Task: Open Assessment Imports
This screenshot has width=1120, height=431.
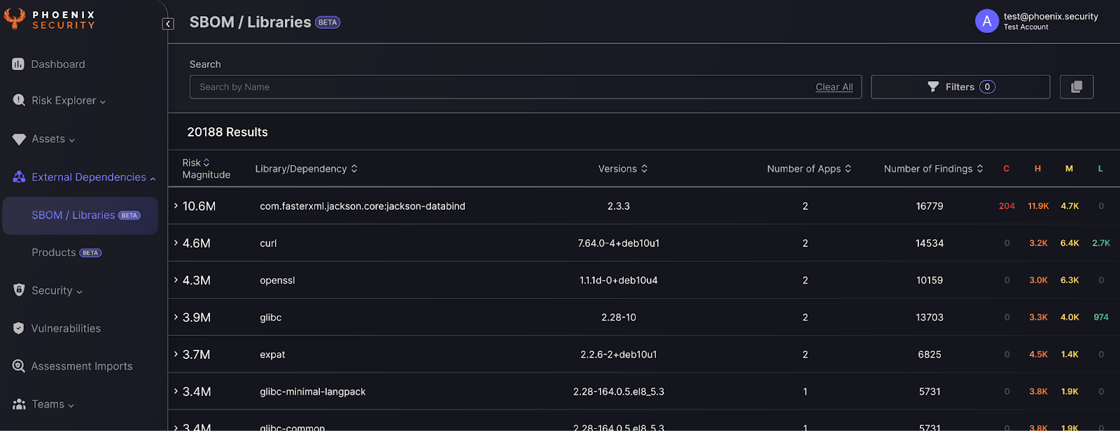Action: click(82, 366)
